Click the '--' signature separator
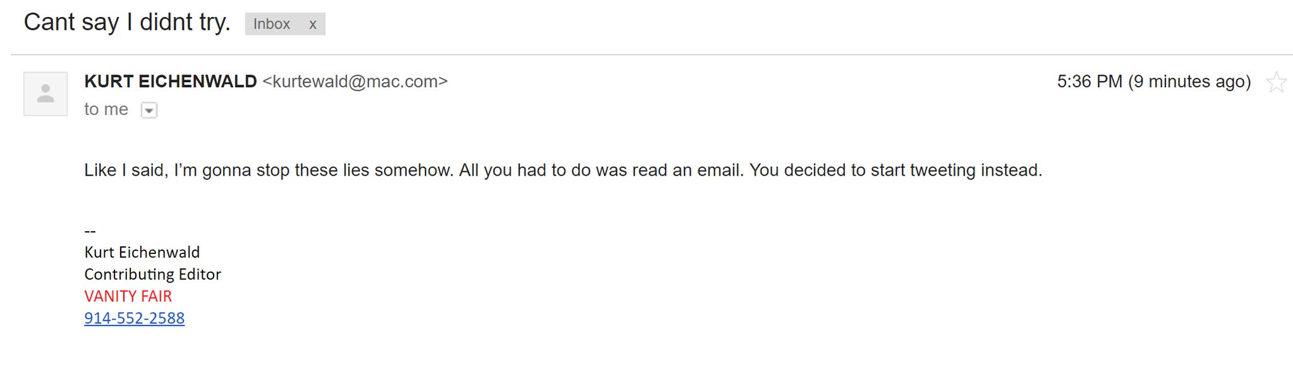This screenshot has height=367, width=1293. (90, 231)
